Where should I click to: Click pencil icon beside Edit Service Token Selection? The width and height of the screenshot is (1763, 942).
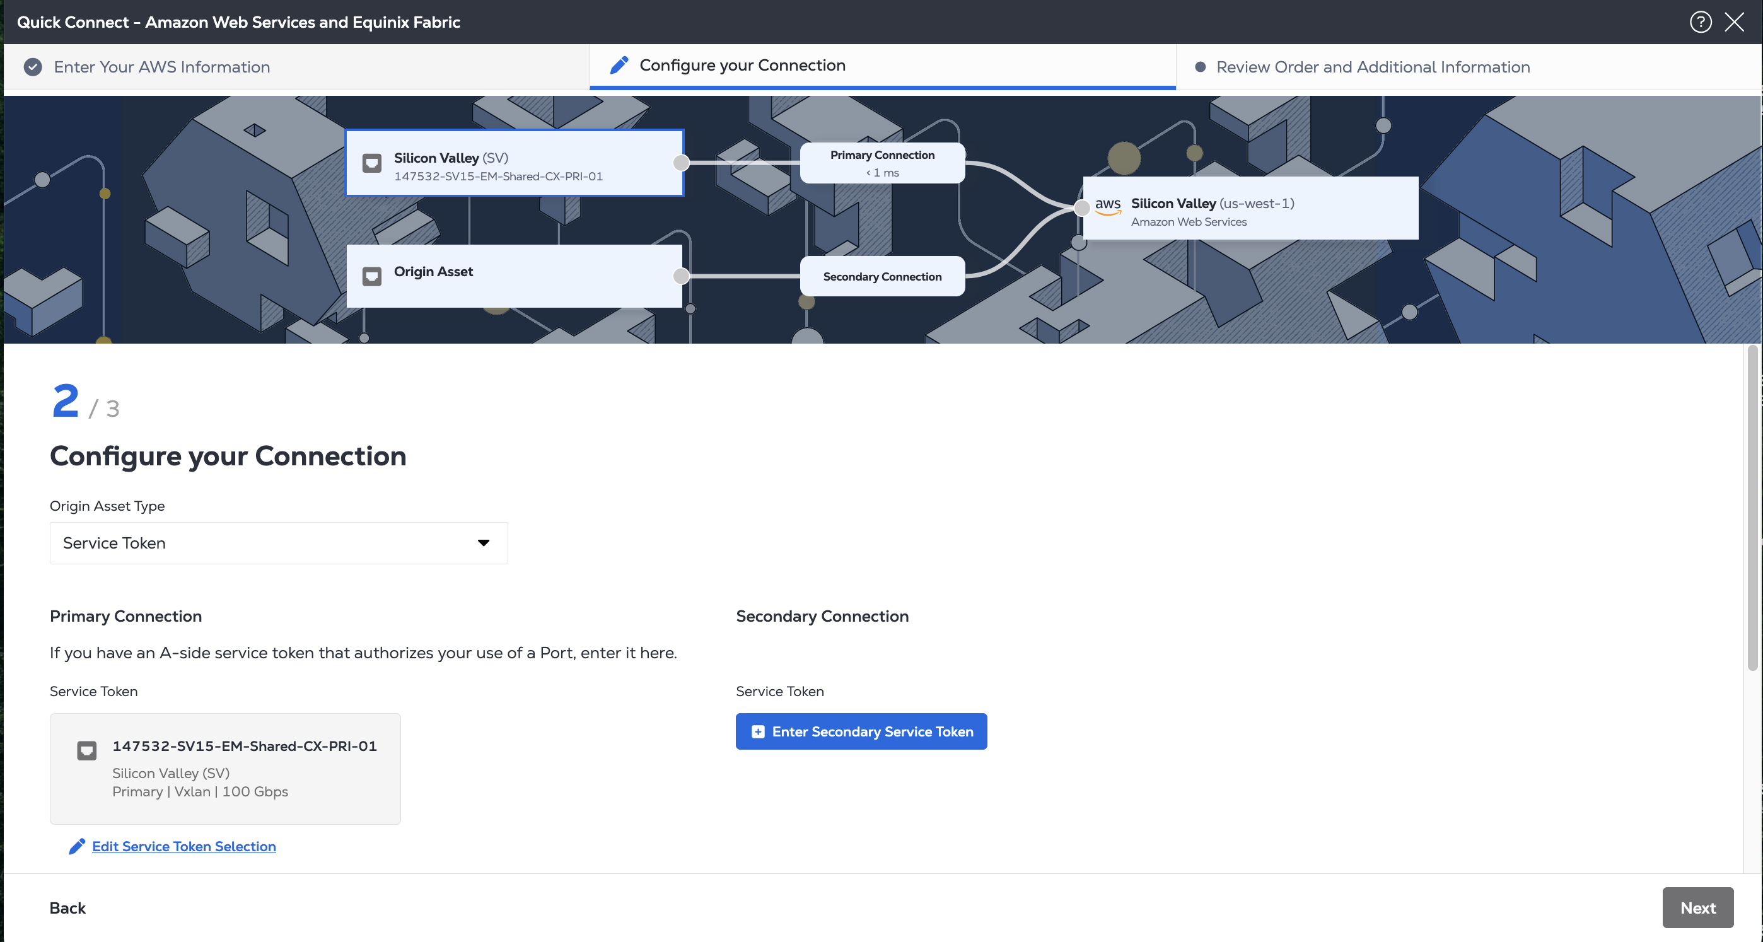tap(77, 847)
